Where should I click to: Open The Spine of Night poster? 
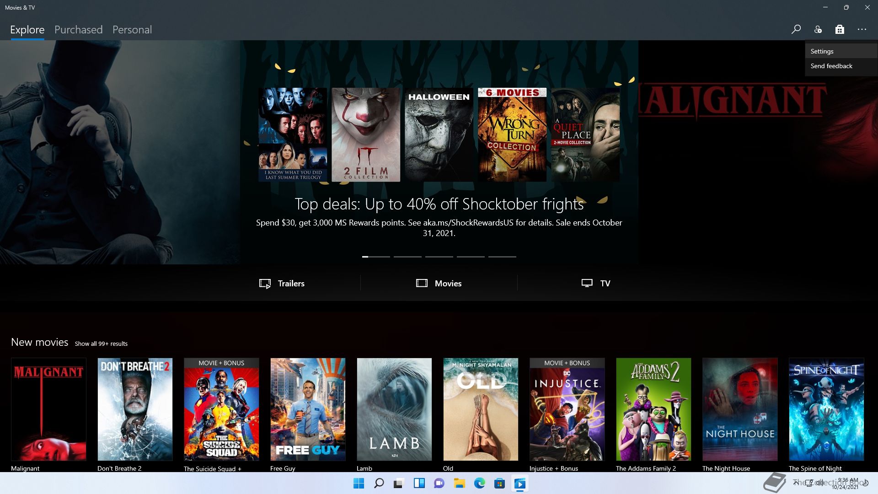click(826, 409)
